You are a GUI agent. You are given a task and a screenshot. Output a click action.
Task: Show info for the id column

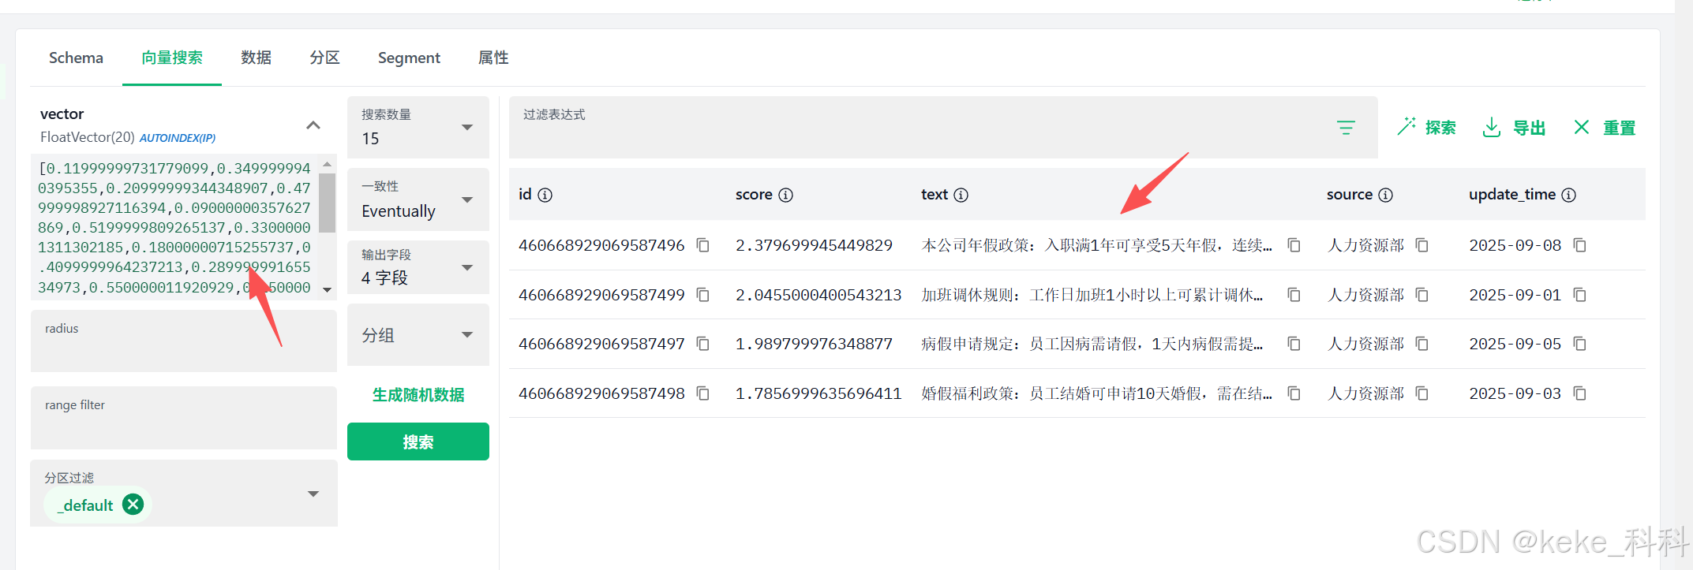[x=545, y=195]
